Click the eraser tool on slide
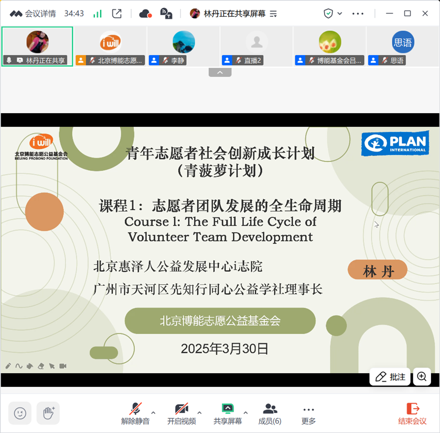 (41, 366)
